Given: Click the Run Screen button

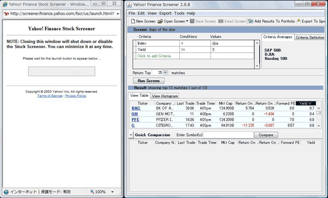Looking at the screenshot, I should tap(149, 80).
